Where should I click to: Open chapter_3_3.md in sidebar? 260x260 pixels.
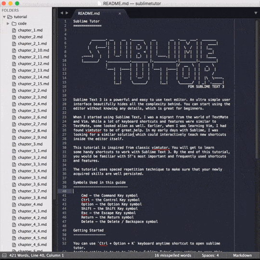tap(32, 164)
